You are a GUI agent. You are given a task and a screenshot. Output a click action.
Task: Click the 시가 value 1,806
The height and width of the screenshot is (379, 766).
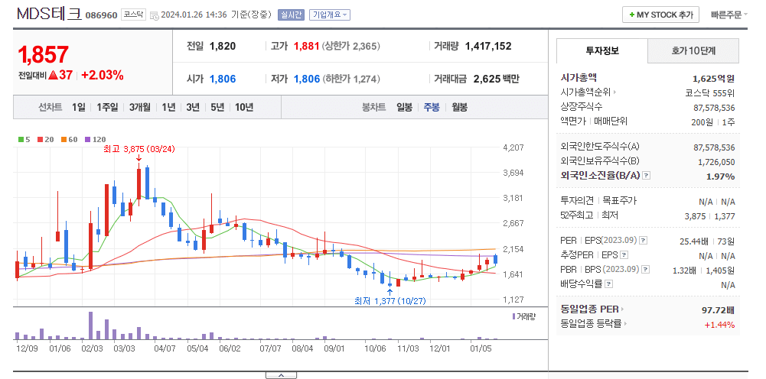tap(223, 79)
